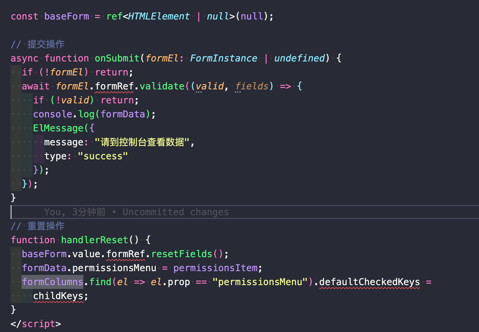Click highlighted formColumns identifier
This screenshot has height=332, width=479.
click(53, 282)
